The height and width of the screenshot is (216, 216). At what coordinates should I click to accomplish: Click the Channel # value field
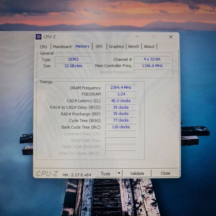(x=152, y=59)
